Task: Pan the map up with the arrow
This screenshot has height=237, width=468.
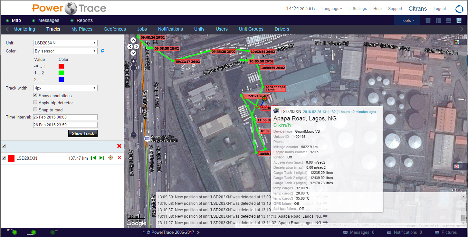Action: click(133, 40)
